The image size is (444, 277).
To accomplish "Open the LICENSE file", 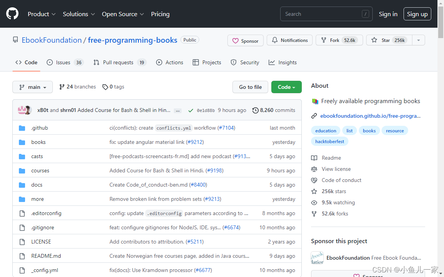I will [x=41, y=242].
